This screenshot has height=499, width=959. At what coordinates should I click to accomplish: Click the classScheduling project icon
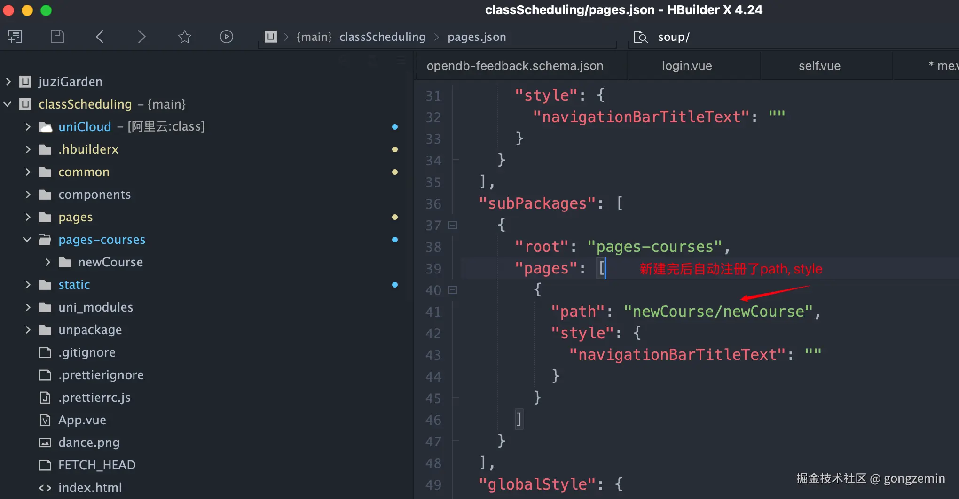(x=25, y=104)
